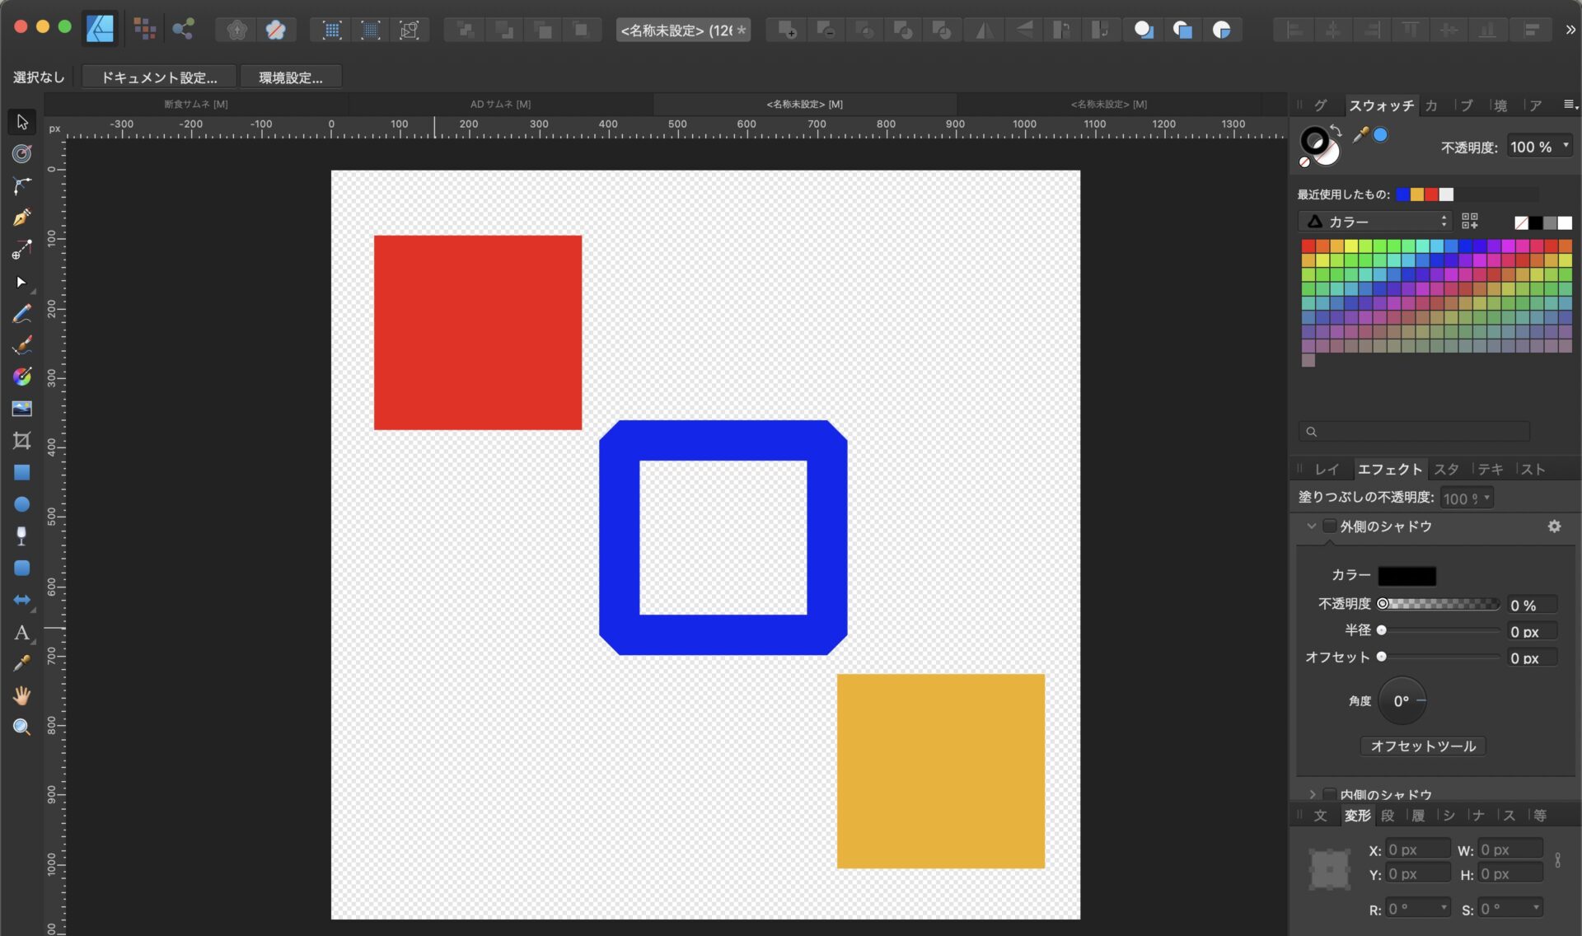Select the Place Image tool
Viewport: 1582px width, 936px height.
coord(22,409)
